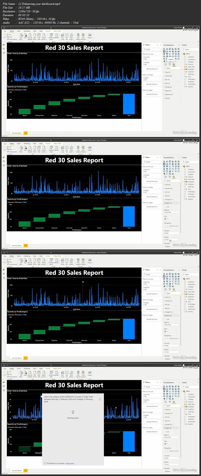Screen dimensions: 201x476
Task: Open Position In front dropdown, 00:01:24 frame
Action: click(171, 240)
